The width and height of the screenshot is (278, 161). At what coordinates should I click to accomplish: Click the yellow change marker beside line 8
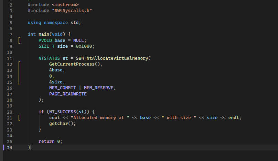(20, 41)
